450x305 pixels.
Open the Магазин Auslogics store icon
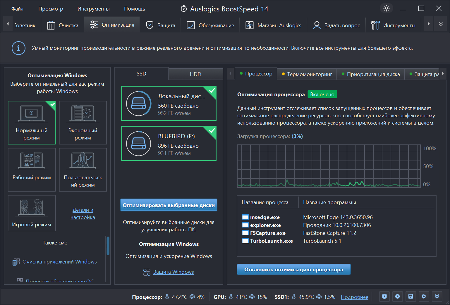tap(249, 25)
